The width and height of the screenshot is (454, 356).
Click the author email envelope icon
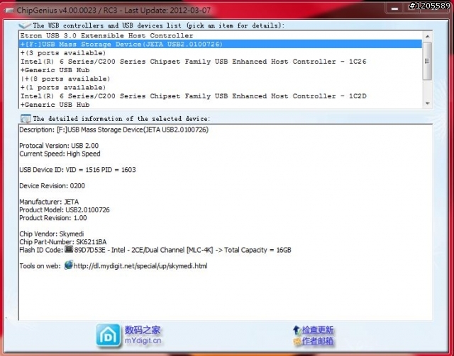coord(297,341)
